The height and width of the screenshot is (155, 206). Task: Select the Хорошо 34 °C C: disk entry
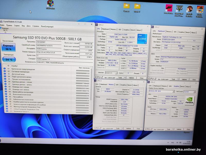[5, 30]
